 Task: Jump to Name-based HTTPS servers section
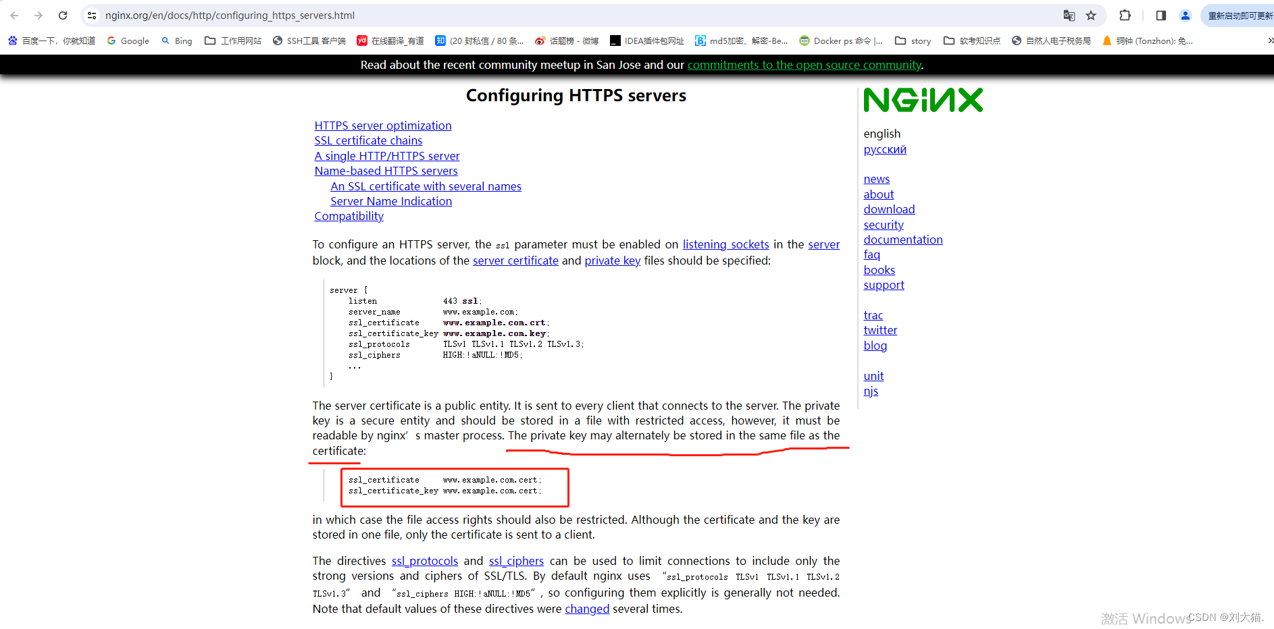[386, 171]
